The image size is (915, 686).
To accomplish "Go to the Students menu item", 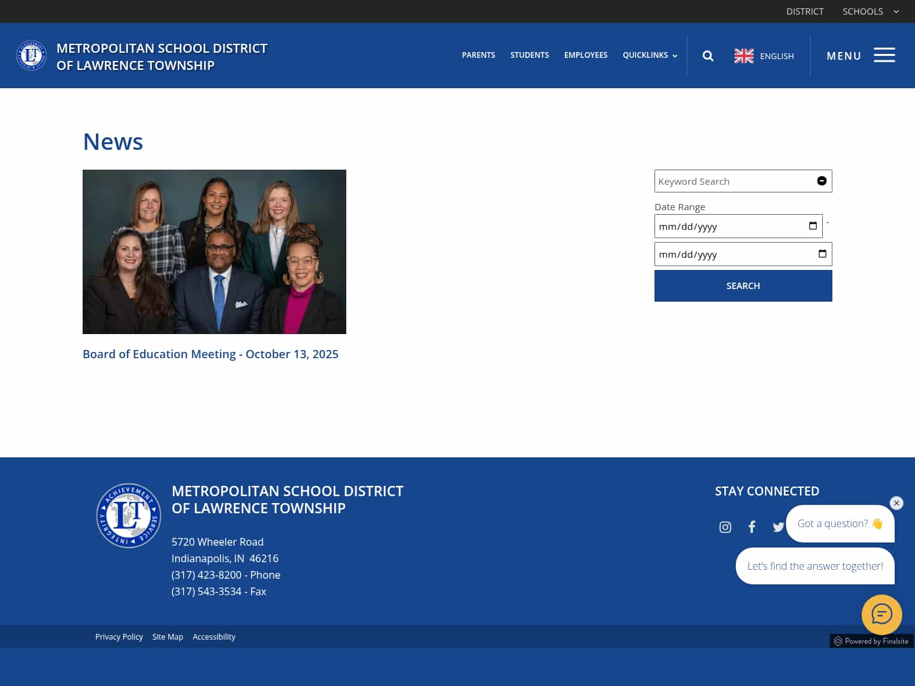I will point(529,55).
